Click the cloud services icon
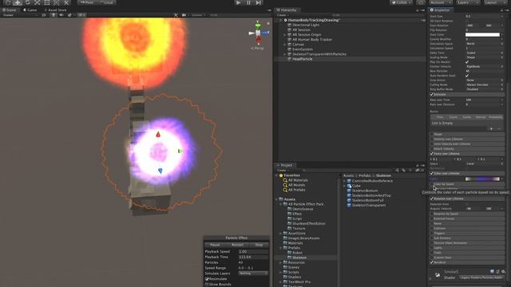Image resolution: width=511 pixels, height=287 pixels. pos(421,2)
